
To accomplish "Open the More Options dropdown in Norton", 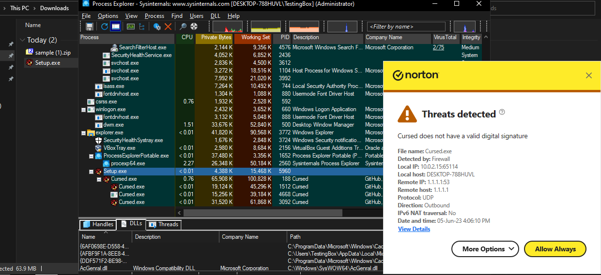I will 485,249.
